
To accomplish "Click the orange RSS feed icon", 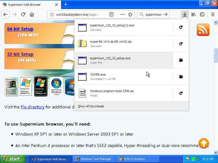I will (x=203, y=30).
